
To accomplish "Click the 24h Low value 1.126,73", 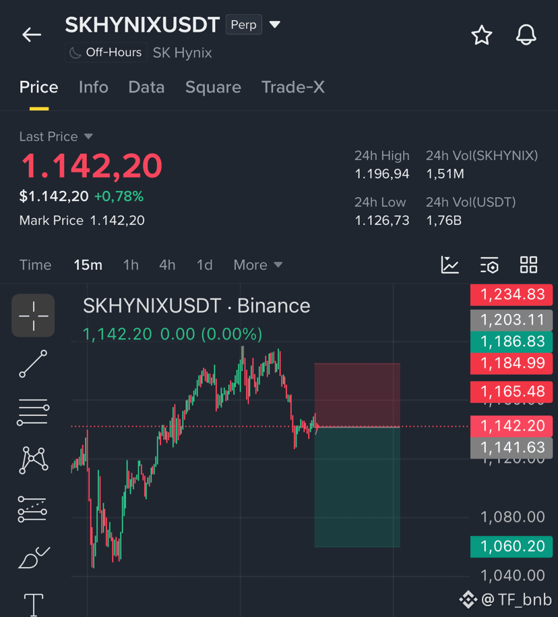I will pos(382,220).
